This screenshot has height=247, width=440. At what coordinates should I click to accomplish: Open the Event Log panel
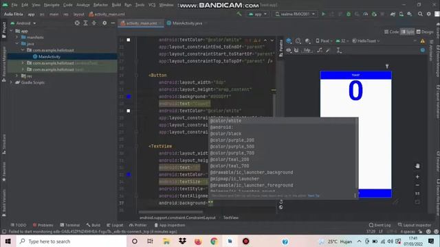pyautogui.click(x=379, y=225)
